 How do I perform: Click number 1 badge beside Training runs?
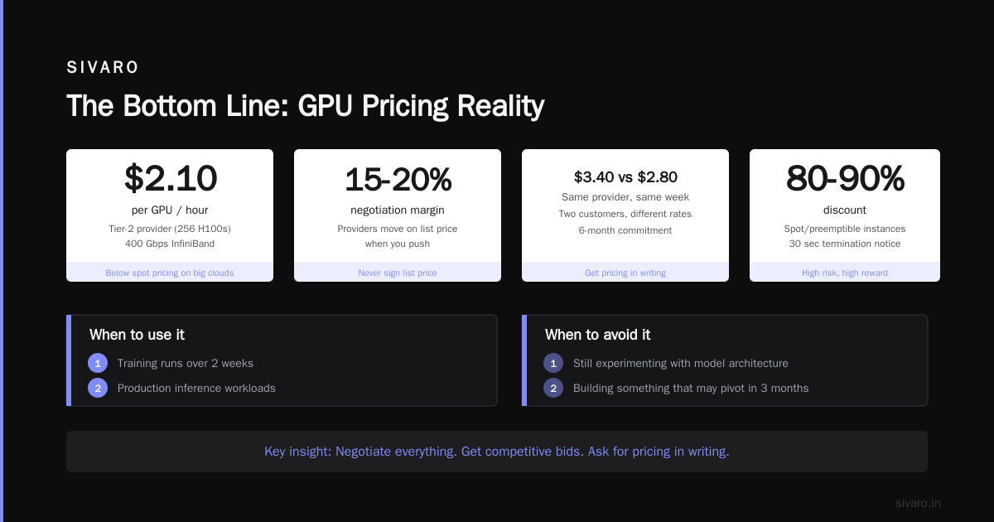pyautogui.click(x=98, y=363)
